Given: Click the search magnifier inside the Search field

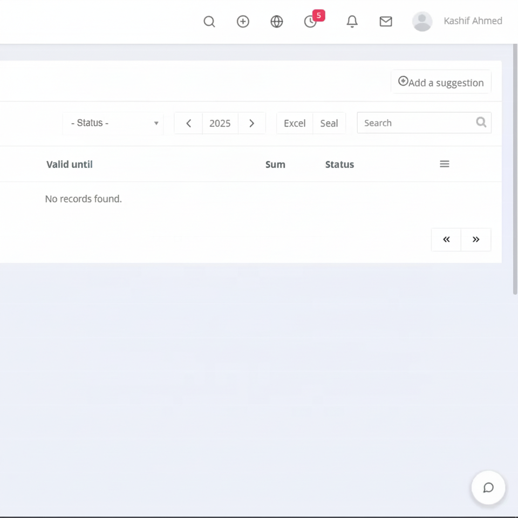Looking at the screenshot, I should pos(481,122).
